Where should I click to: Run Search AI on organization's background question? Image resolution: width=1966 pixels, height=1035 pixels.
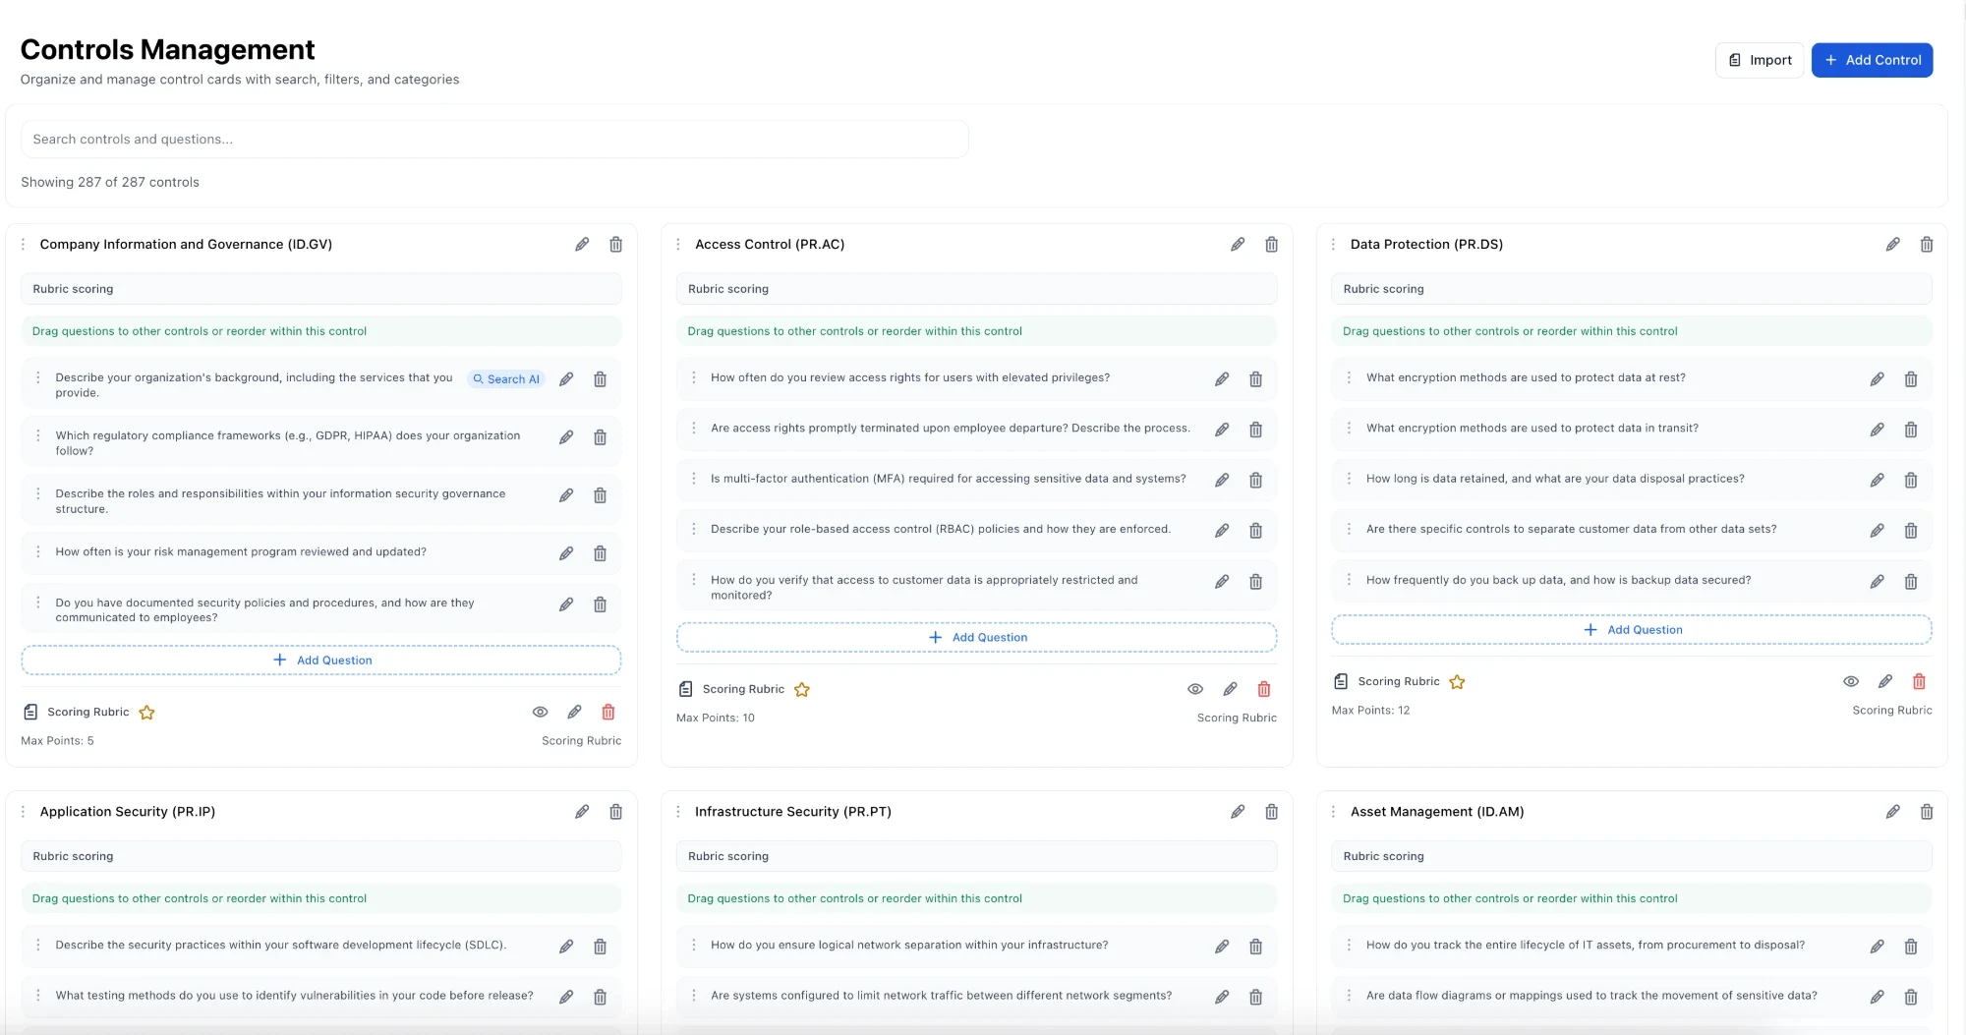(506, 379)
